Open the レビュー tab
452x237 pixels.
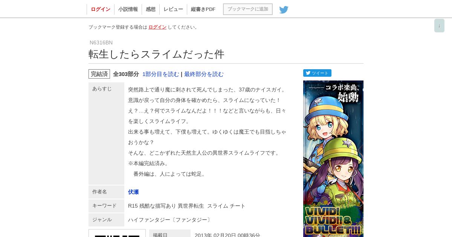coord(173,9)
